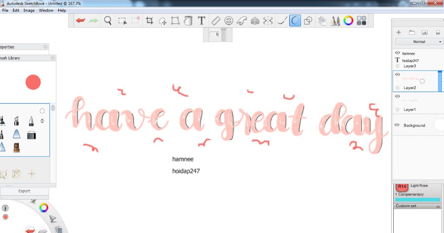Click the gray brush icon in lagoon
This screenshot has height=233, width=444.
tap(5, 208)
